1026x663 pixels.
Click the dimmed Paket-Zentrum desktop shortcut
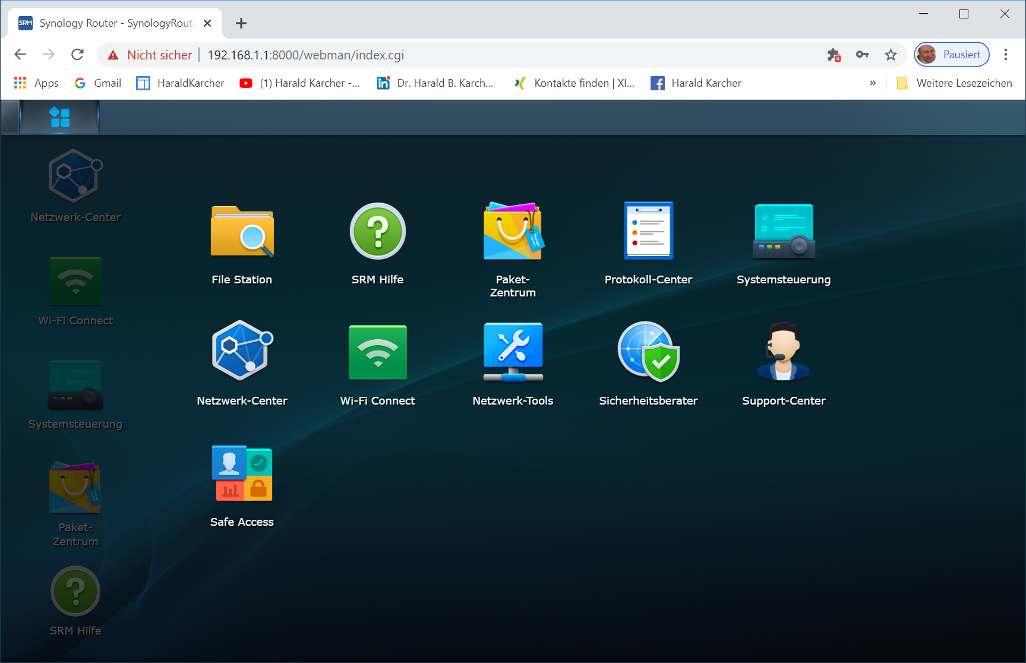click(x=75, y=504)
